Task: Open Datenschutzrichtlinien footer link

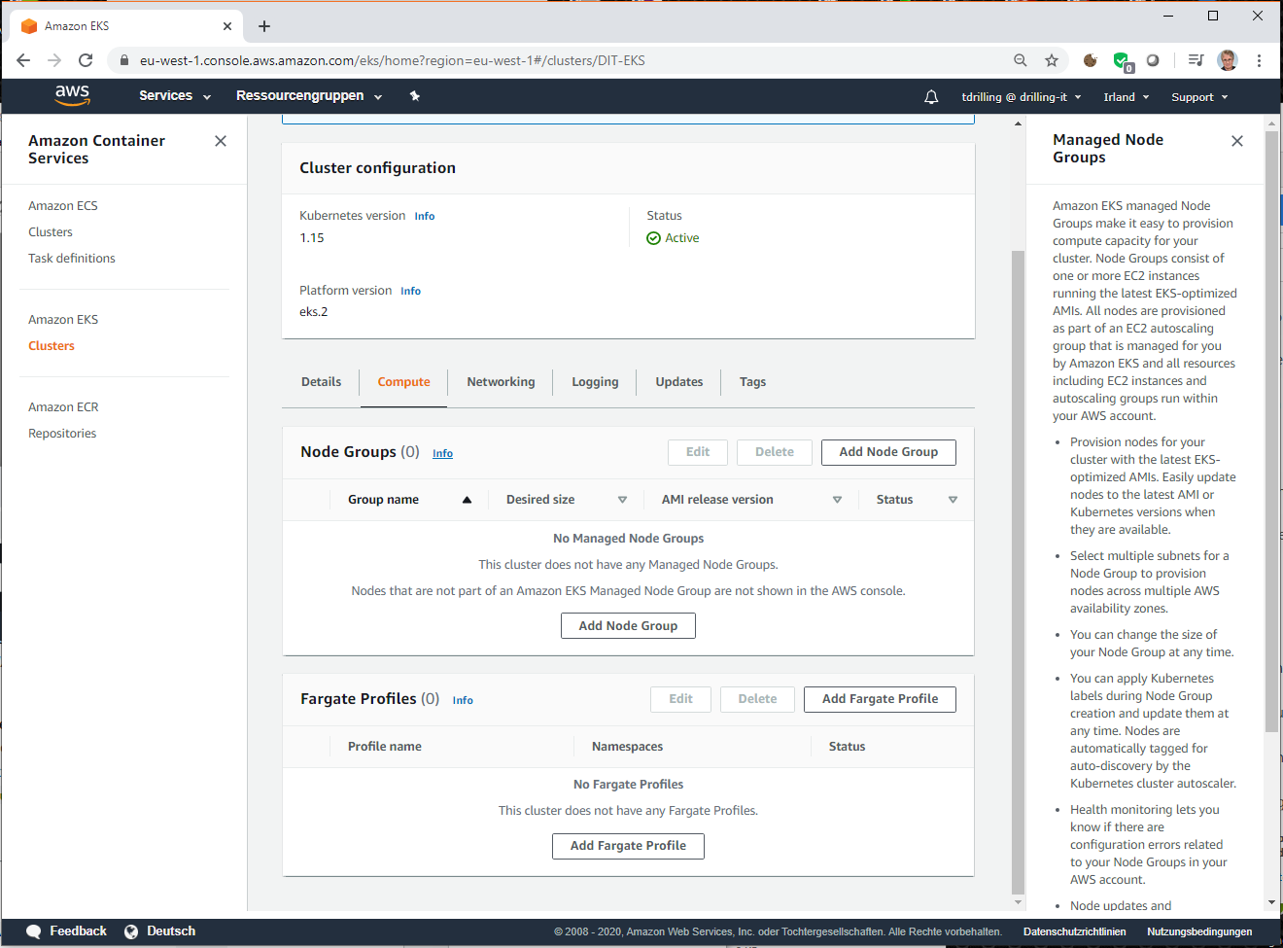Action: [1074, 931]
